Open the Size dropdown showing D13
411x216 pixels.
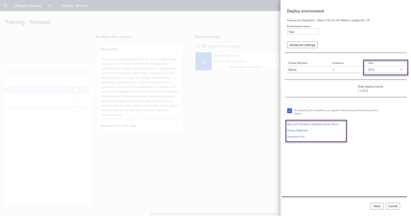point(385,69)
